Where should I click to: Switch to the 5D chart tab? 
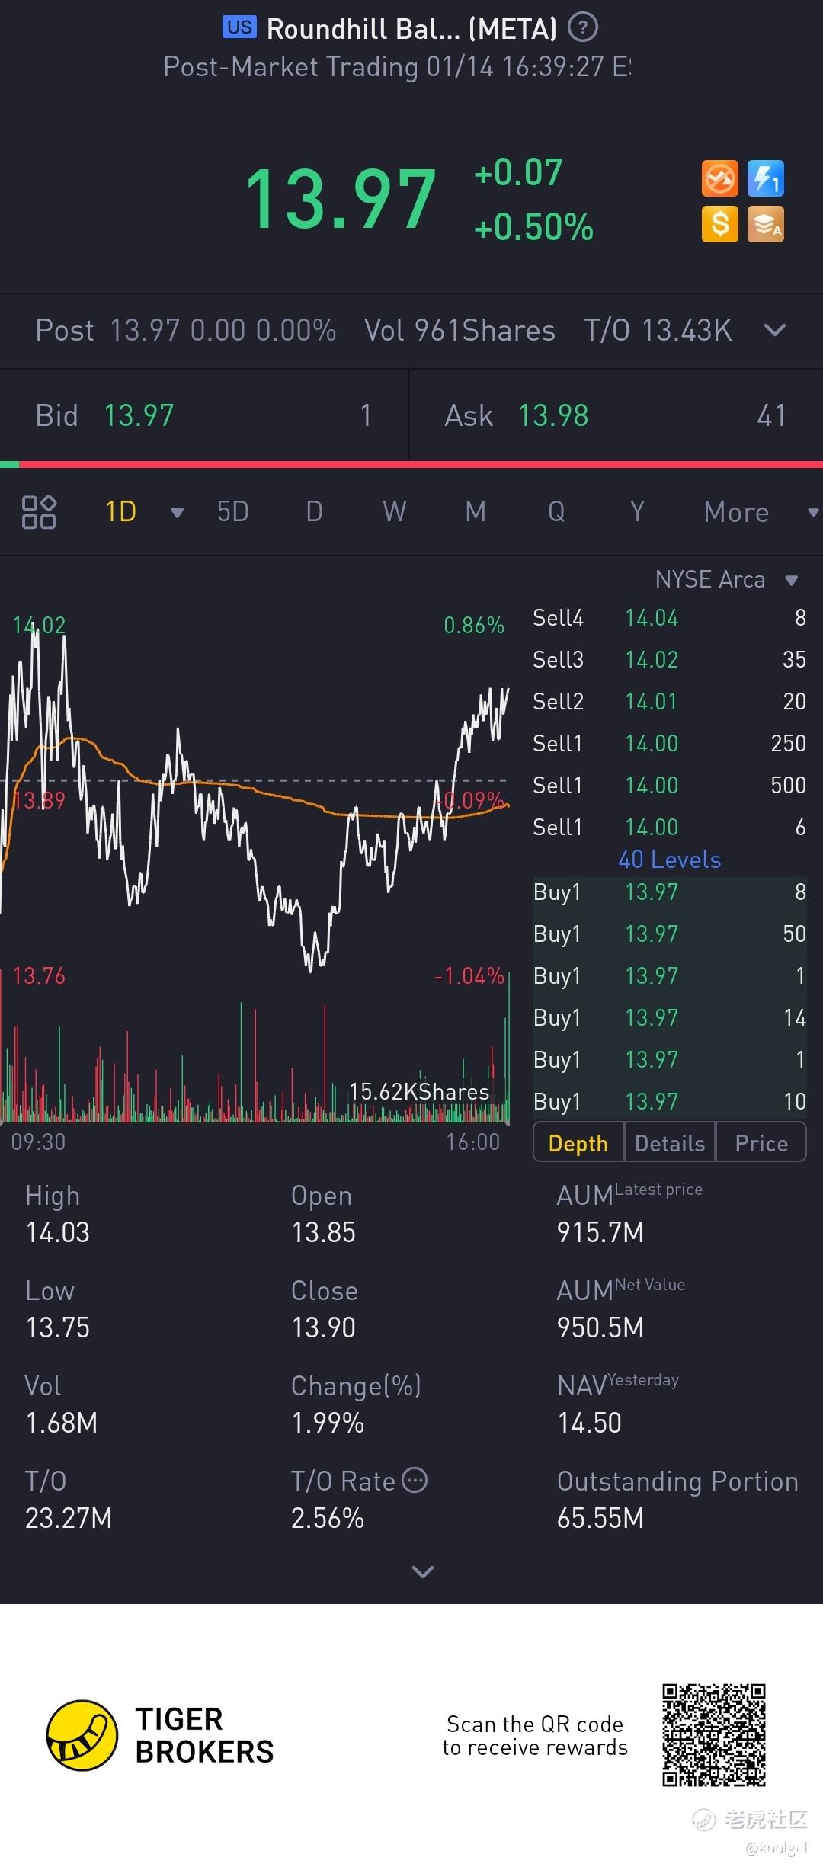pos(233,511)
